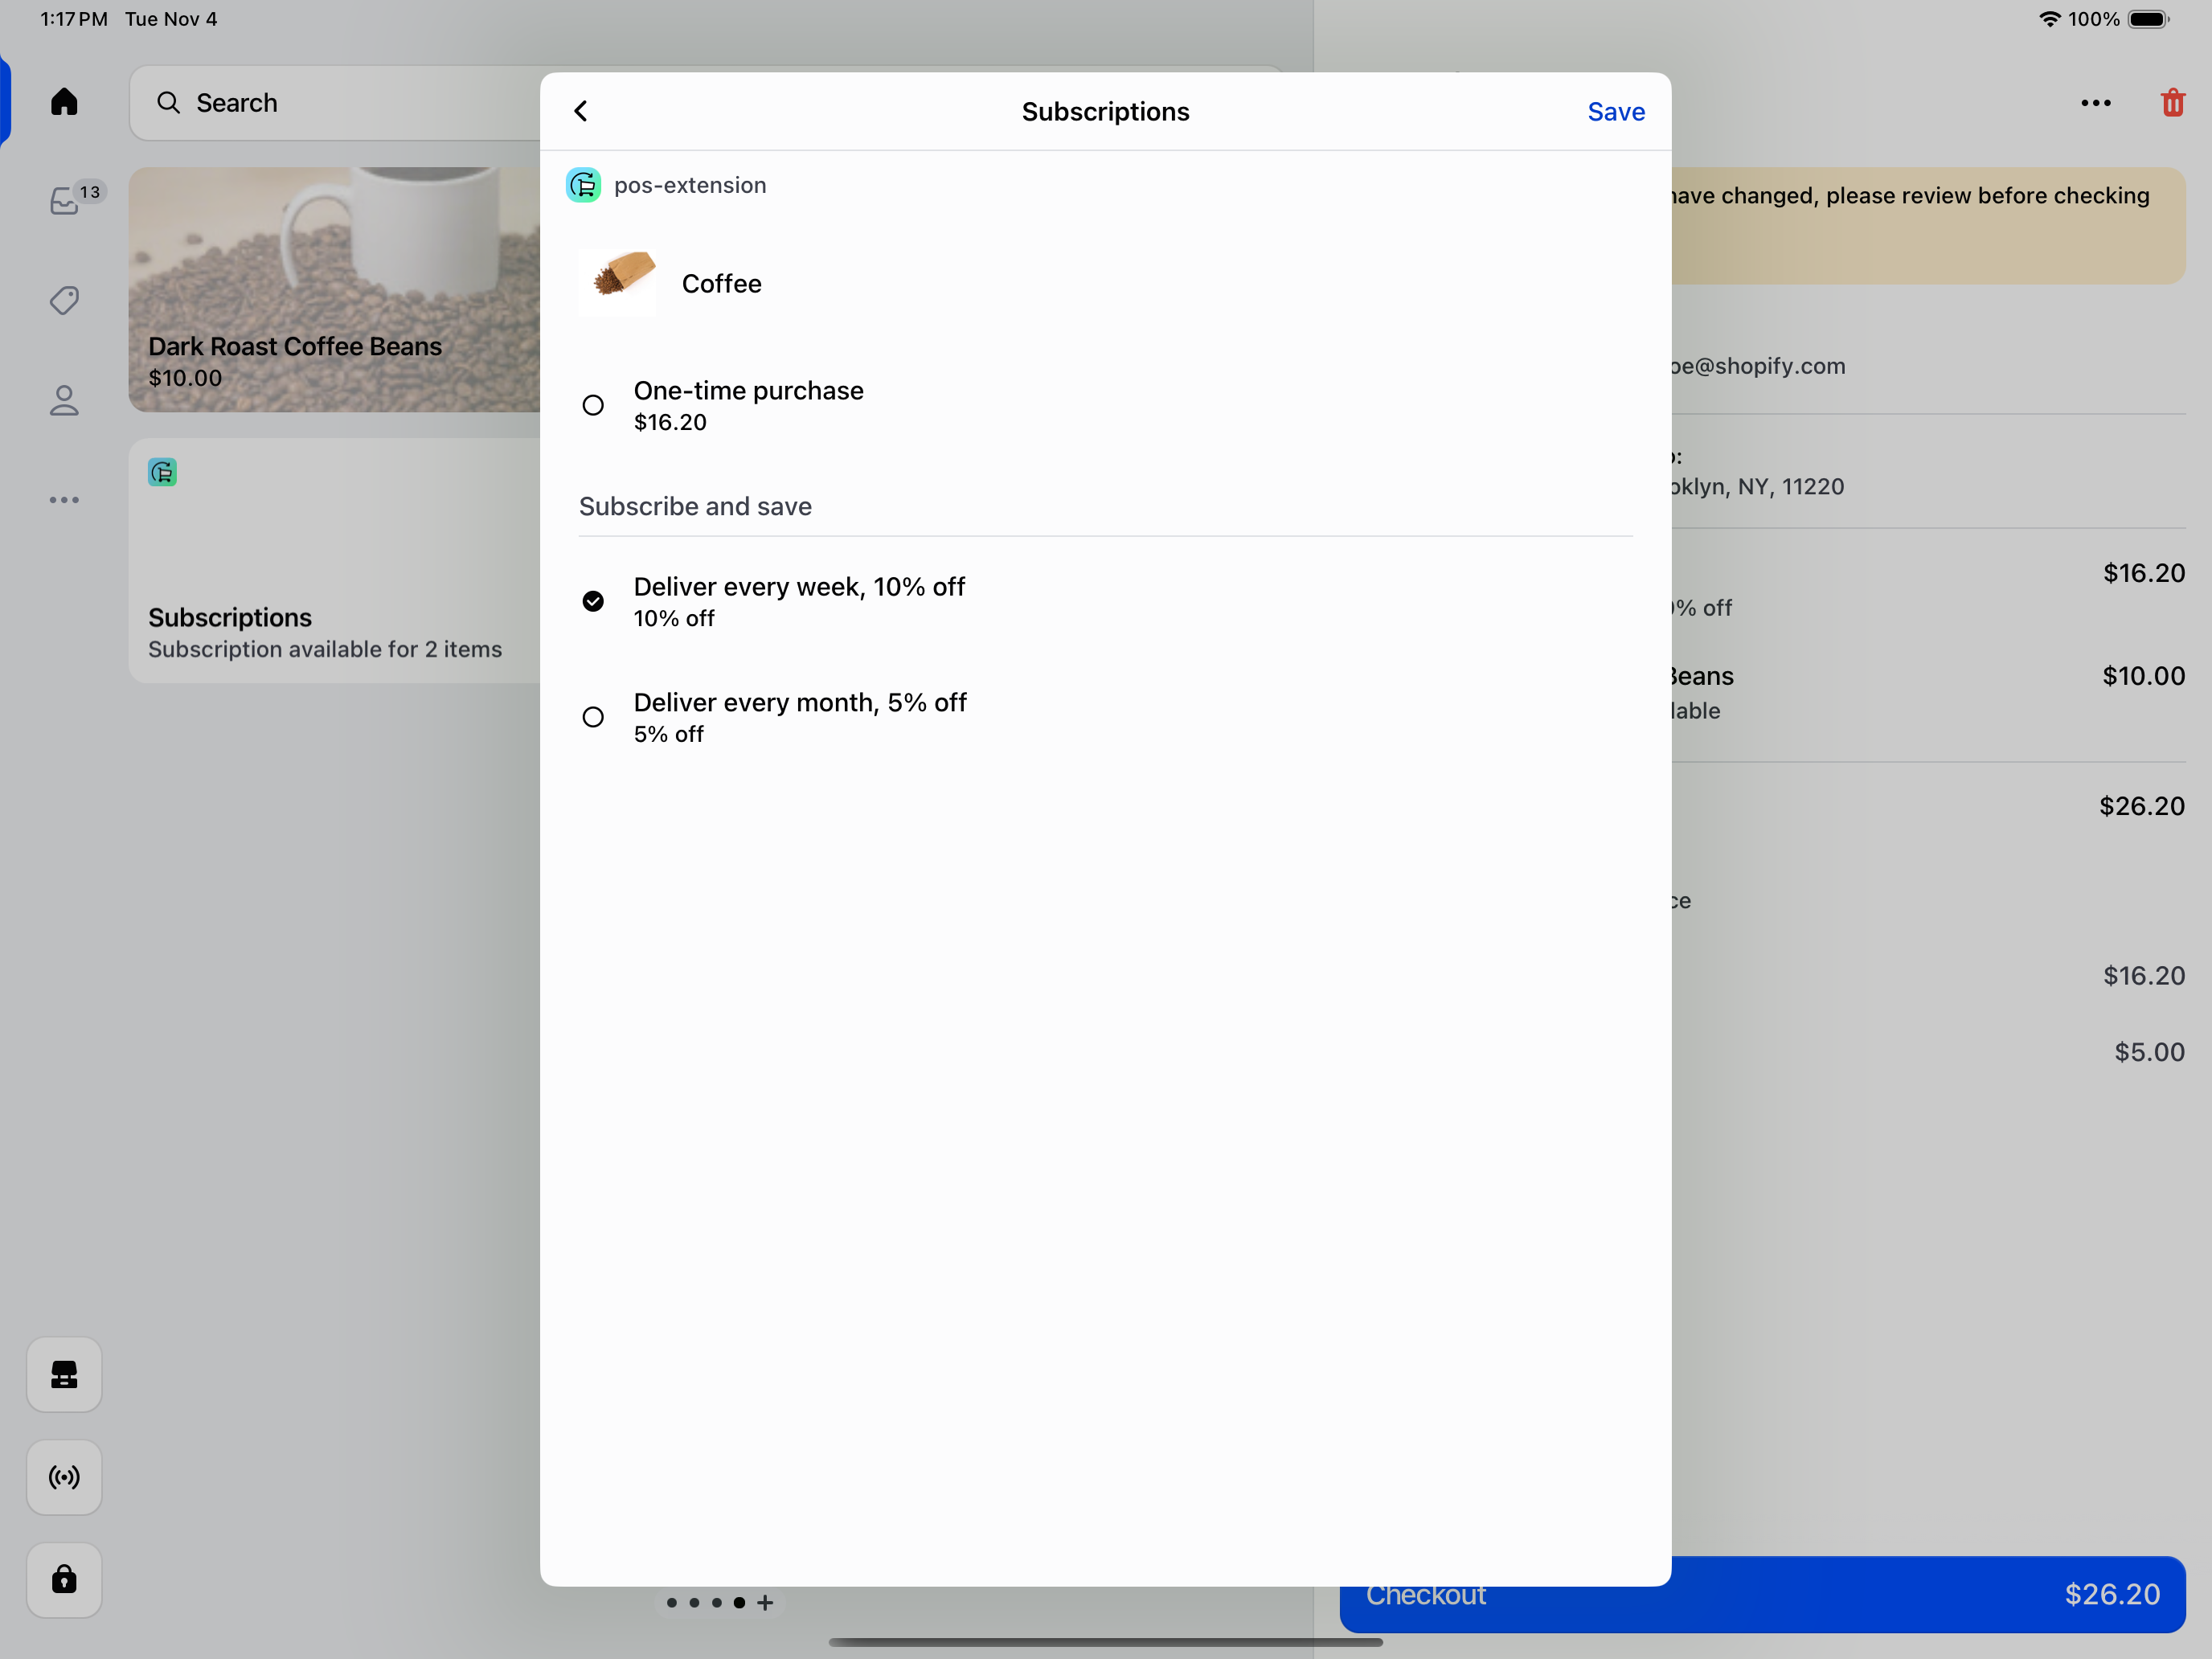The image size is (2212, 1659).
Task: Click the battery status icon
Action: click(2149, 19)
